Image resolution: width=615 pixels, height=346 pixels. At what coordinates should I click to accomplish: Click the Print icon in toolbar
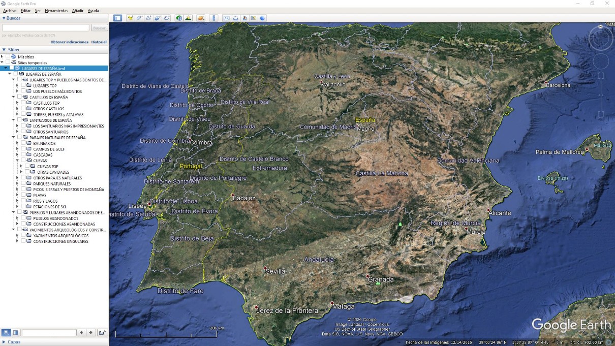point(235,18)
